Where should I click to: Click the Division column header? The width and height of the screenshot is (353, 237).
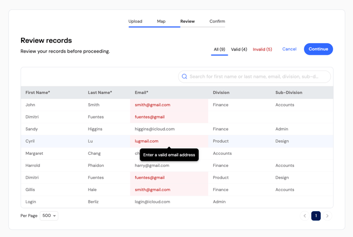(221, 93)
